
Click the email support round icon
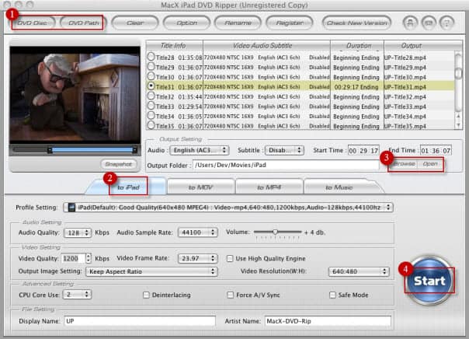click(x=429, y=23)
